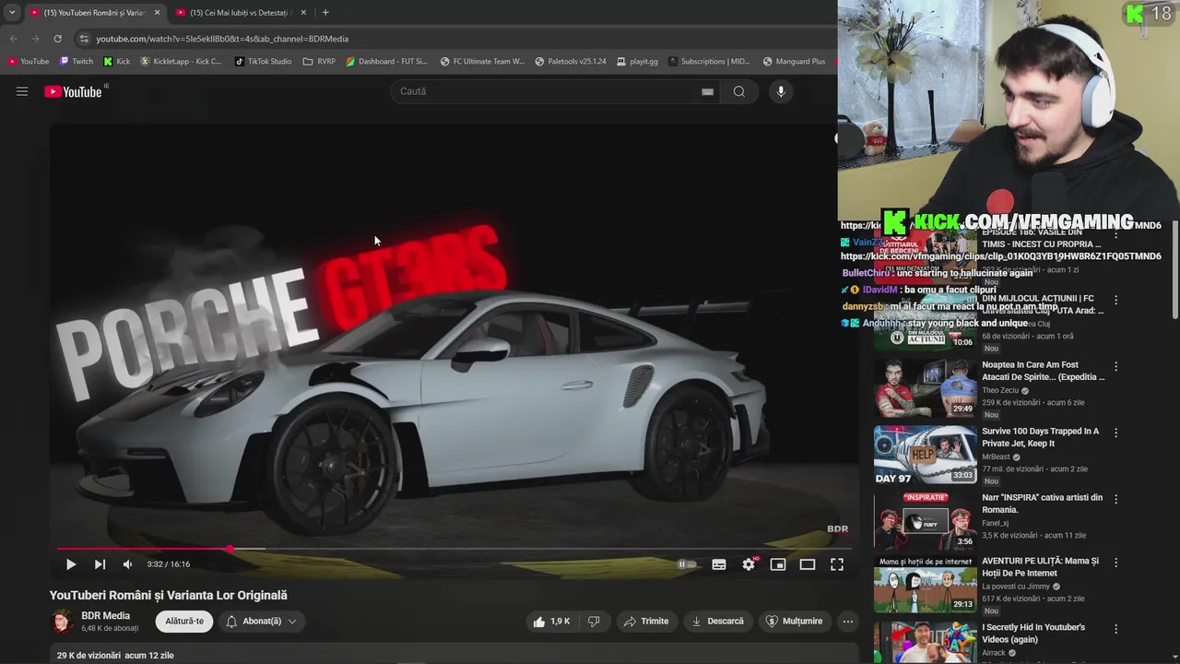Open BDR Media channel avatar
This screenshot has width=1180, height=664.
(62, 622)
